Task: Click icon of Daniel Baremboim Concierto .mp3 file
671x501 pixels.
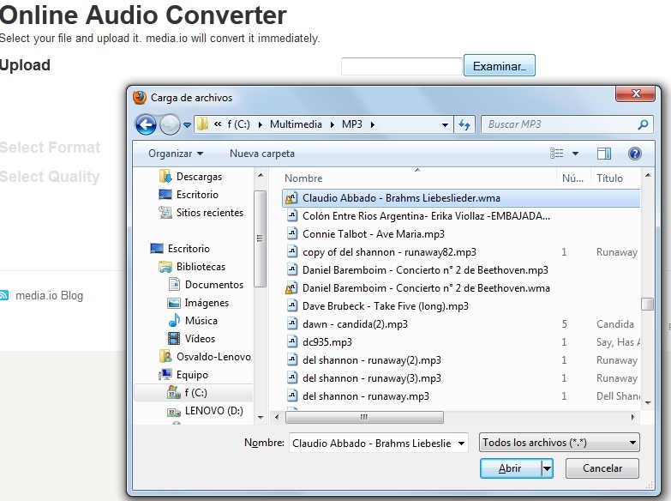Action: [292, 270]
